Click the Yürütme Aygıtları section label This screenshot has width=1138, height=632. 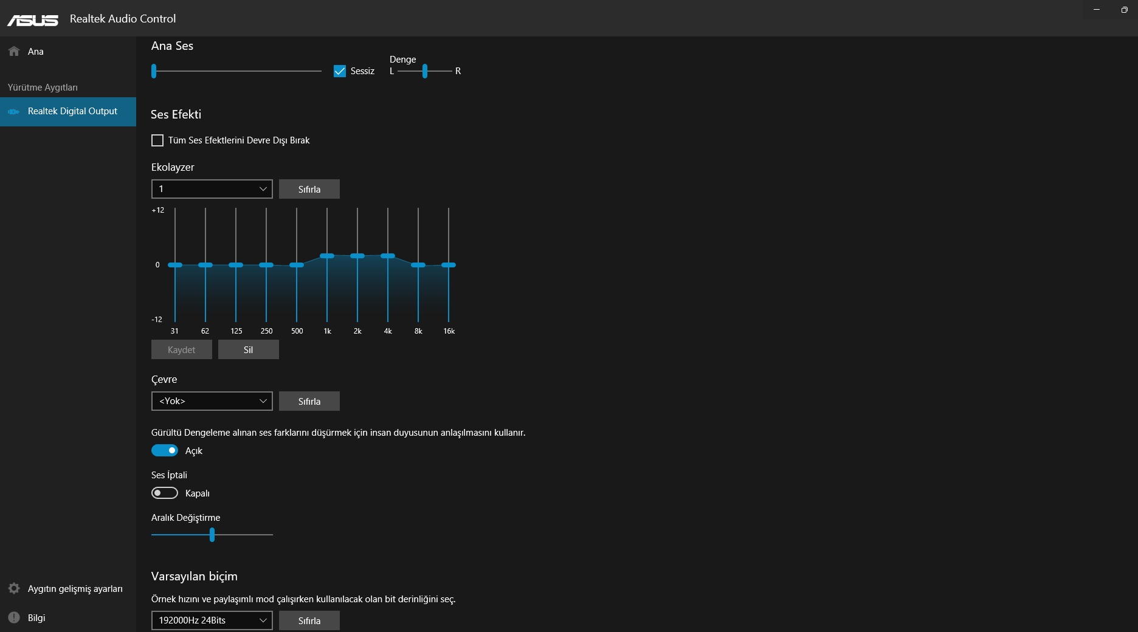(43, 88)
